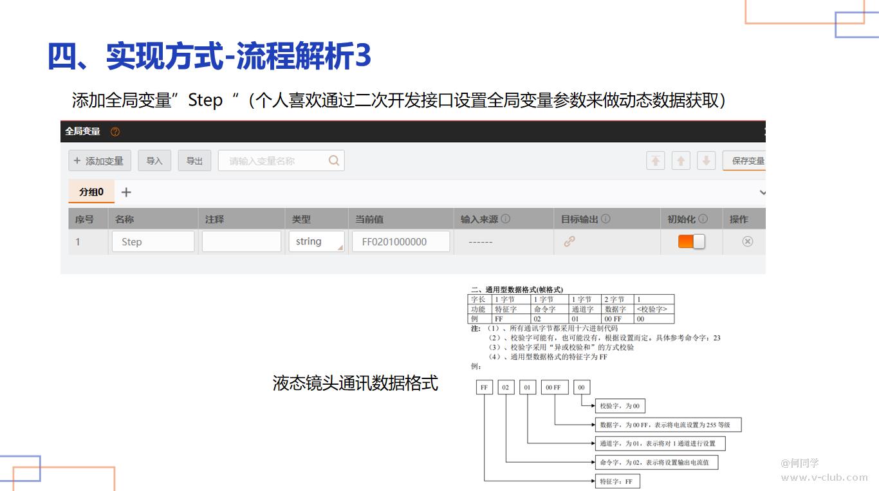The width and height of the screenshot is (879, 491).
Task: Click the move up arrow icon
Action: pyautogui.click(x=681, y=161)
